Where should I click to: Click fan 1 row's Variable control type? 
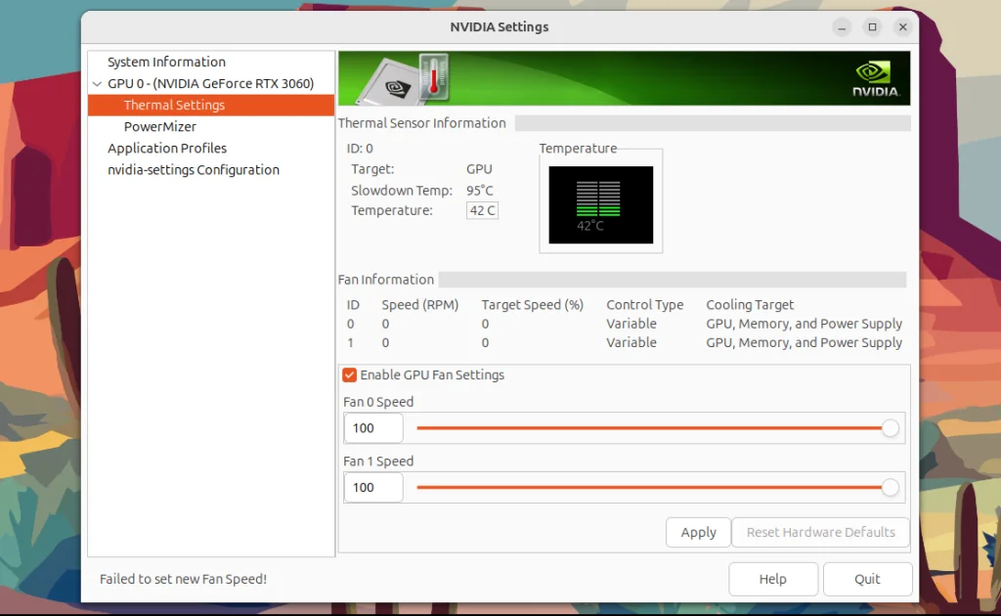(x=631, y=343)
